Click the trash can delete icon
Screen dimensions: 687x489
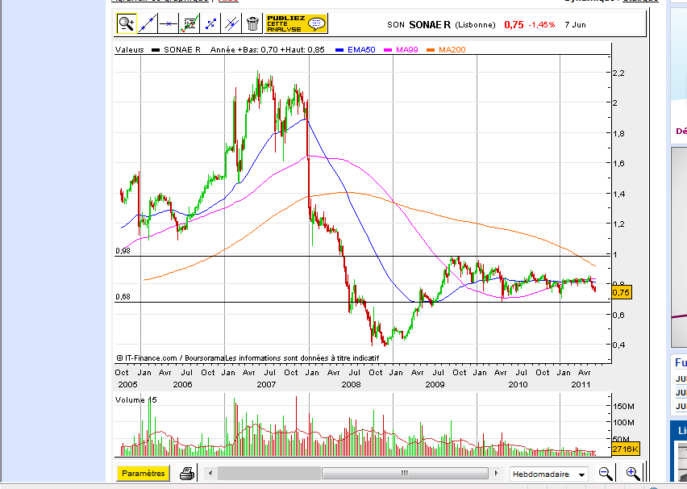coord(252,23)
